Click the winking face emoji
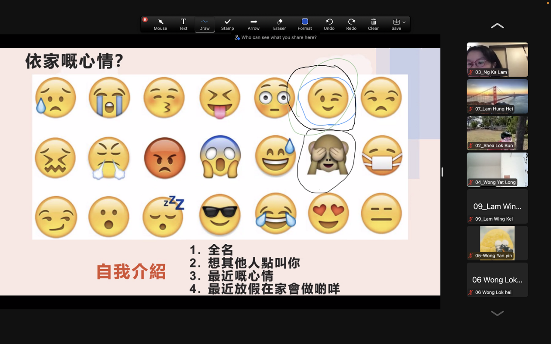Image resolution: width=551 pixels, height=344 pixels. (x=328, y=98)
